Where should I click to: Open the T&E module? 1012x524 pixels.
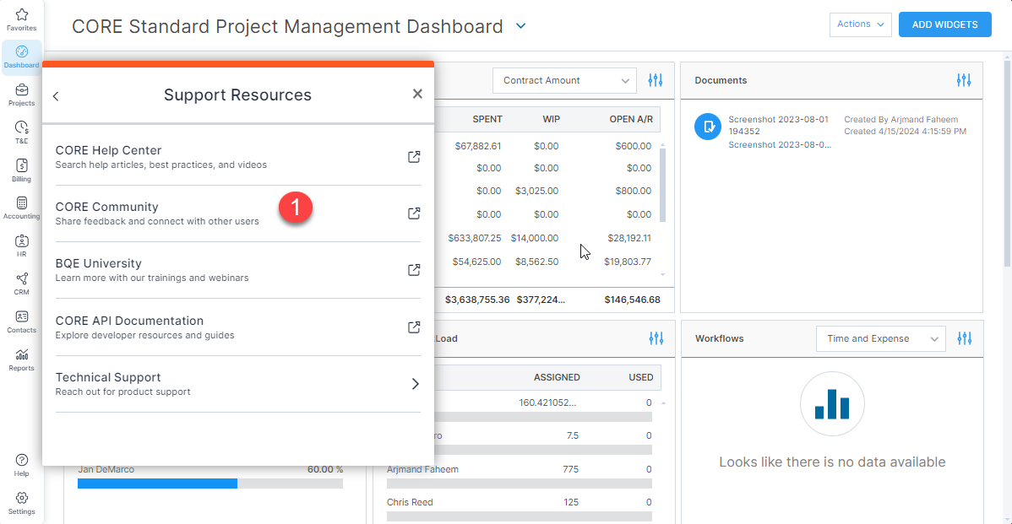click(x=21, y=132)
